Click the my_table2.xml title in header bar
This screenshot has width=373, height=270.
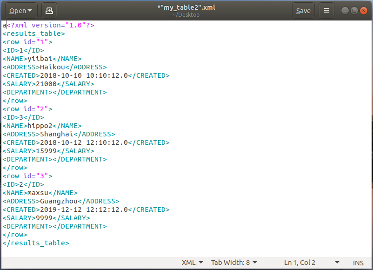pyautogui.click(x=186, y=7)
